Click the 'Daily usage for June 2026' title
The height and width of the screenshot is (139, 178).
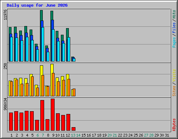click(37, 5)
